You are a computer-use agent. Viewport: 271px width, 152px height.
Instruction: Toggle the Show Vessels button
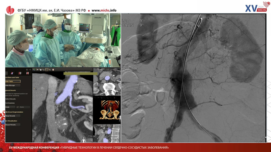[13, 116]
